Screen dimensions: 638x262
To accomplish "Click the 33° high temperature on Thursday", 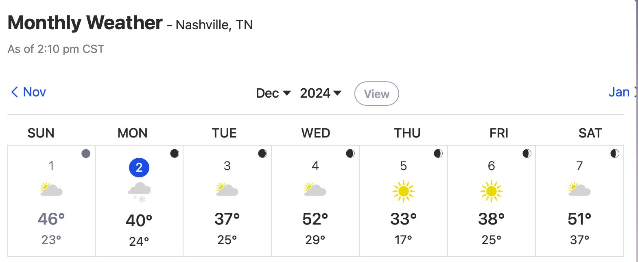I will pos(403,219).
